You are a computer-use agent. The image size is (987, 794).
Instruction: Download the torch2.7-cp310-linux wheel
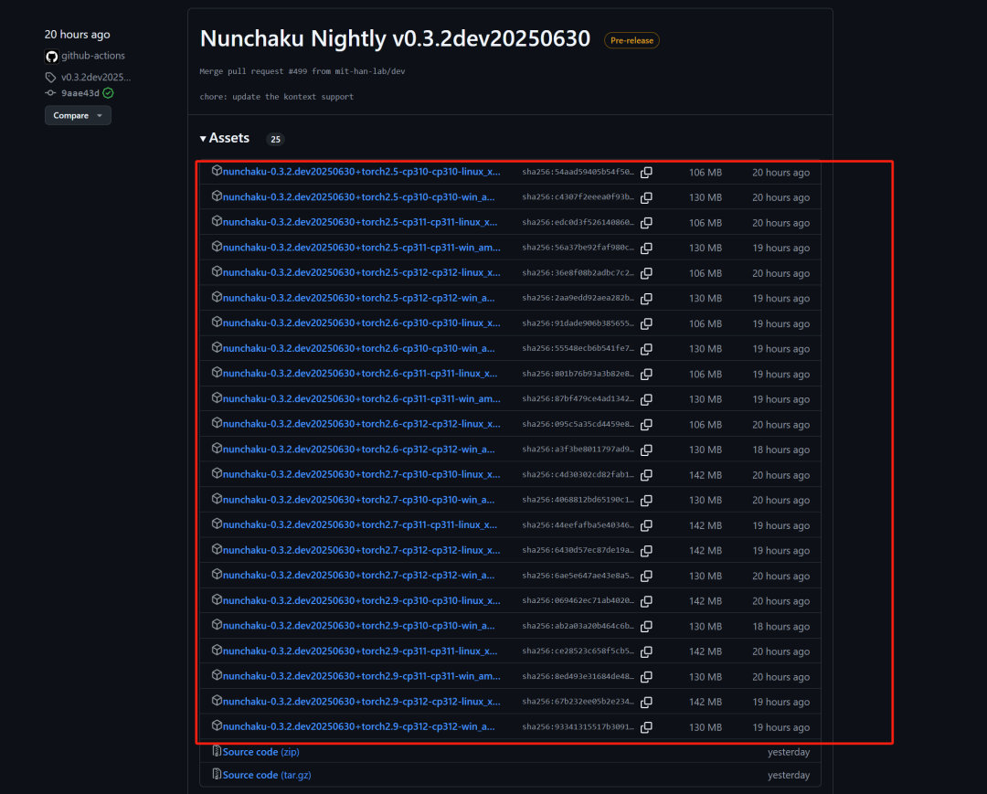pyautogui.click(x=361, y=474)
